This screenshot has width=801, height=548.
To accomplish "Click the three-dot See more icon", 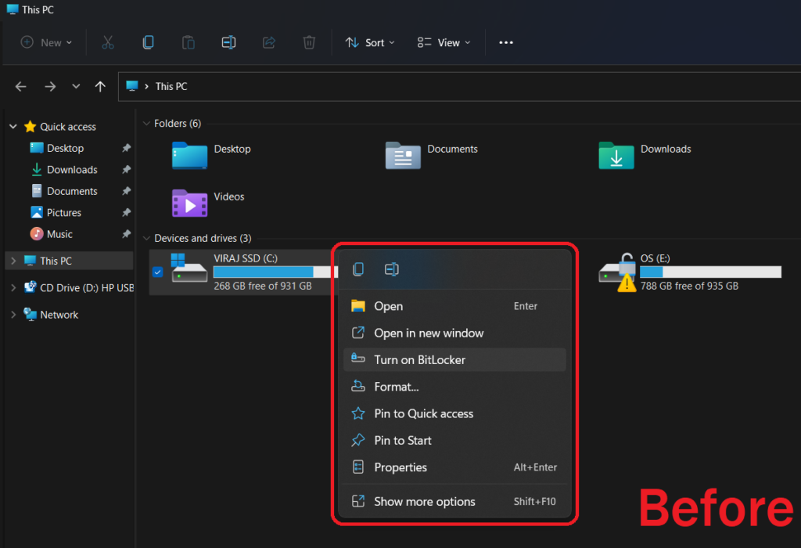I will click(x=506, y=42).
